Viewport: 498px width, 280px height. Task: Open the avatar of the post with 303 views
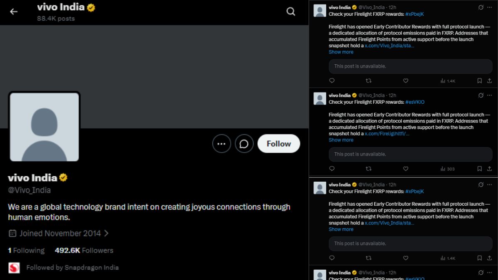click(320, 99)
